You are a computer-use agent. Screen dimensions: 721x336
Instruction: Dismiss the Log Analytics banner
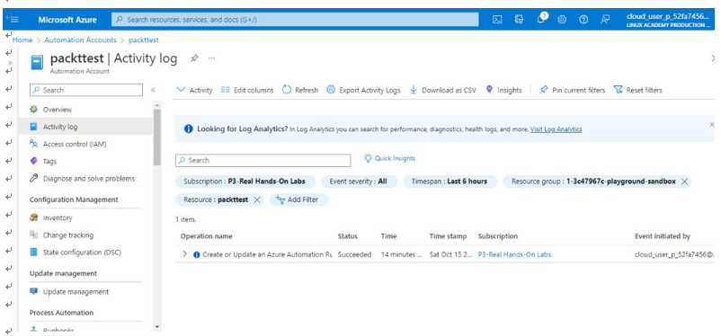tap(711, 125)
